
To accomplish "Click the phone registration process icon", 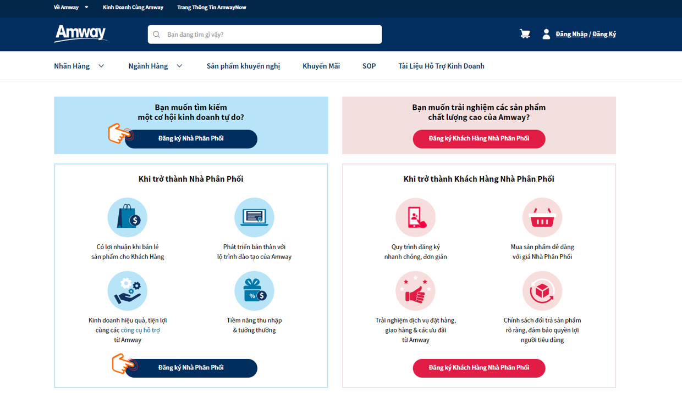I will point(416,217).
